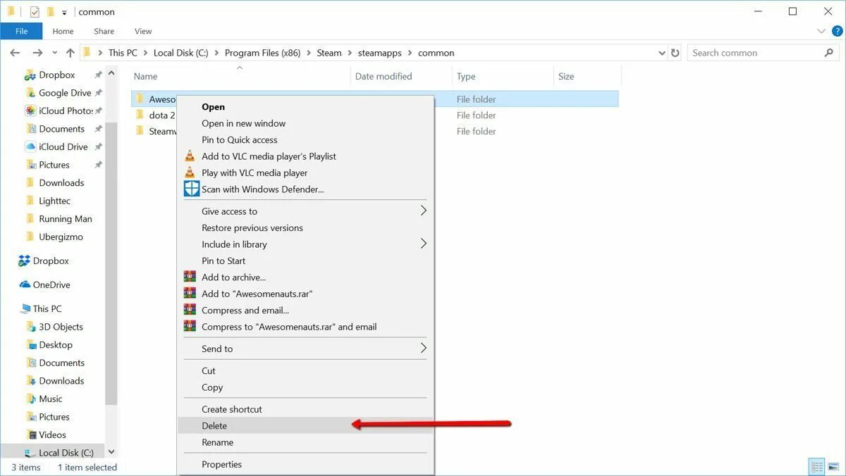Click VLC cone icon beside Play with VLC
Screen dimensions: 846x476
190,172
